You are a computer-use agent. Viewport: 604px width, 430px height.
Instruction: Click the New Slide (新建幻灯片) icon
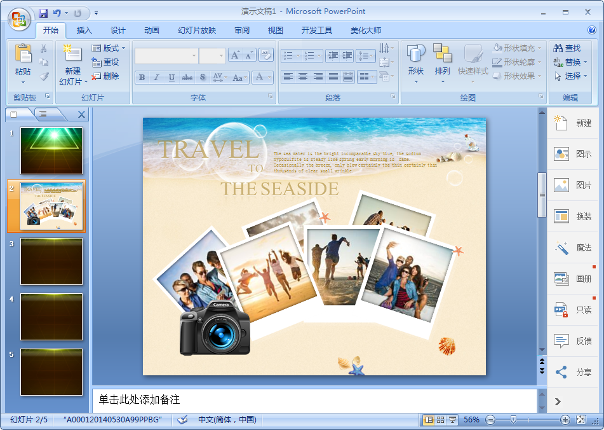(x=72, y=55)
